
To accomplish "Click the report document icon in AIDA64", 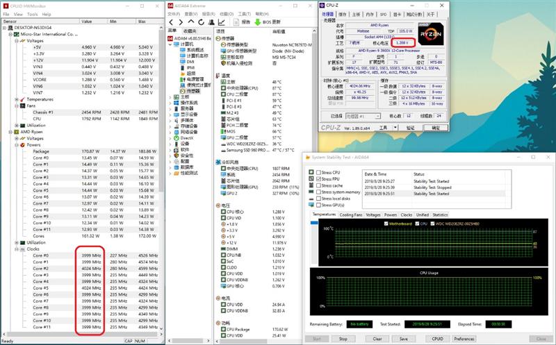I will 236,22.
